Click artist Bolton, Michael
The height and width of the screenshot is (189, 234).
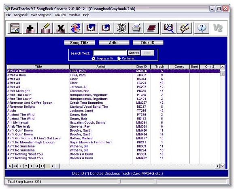(x=82, y=139)
